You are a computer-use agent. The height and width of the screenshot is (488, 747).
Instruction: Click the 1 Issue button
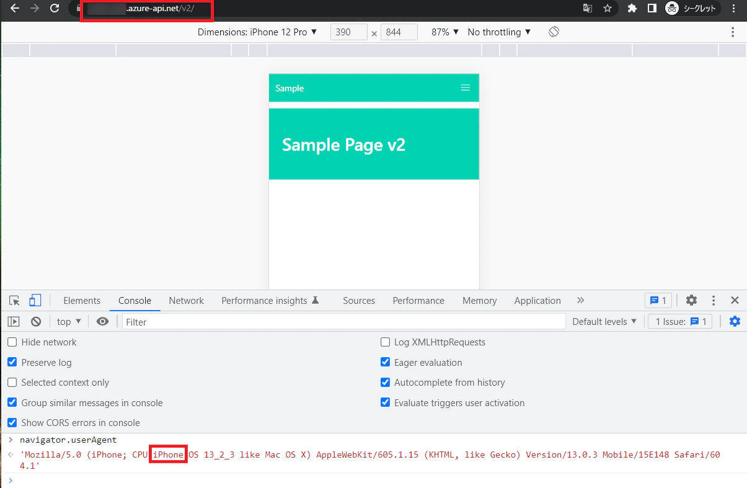tap(680, 321)
